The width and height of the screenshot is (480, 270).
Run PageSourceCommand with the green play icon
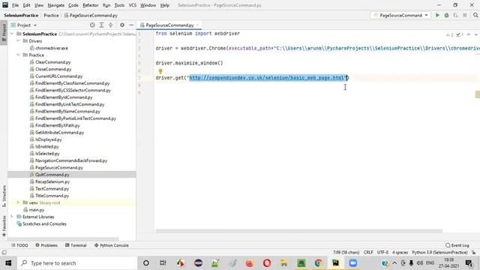[437, 15]
